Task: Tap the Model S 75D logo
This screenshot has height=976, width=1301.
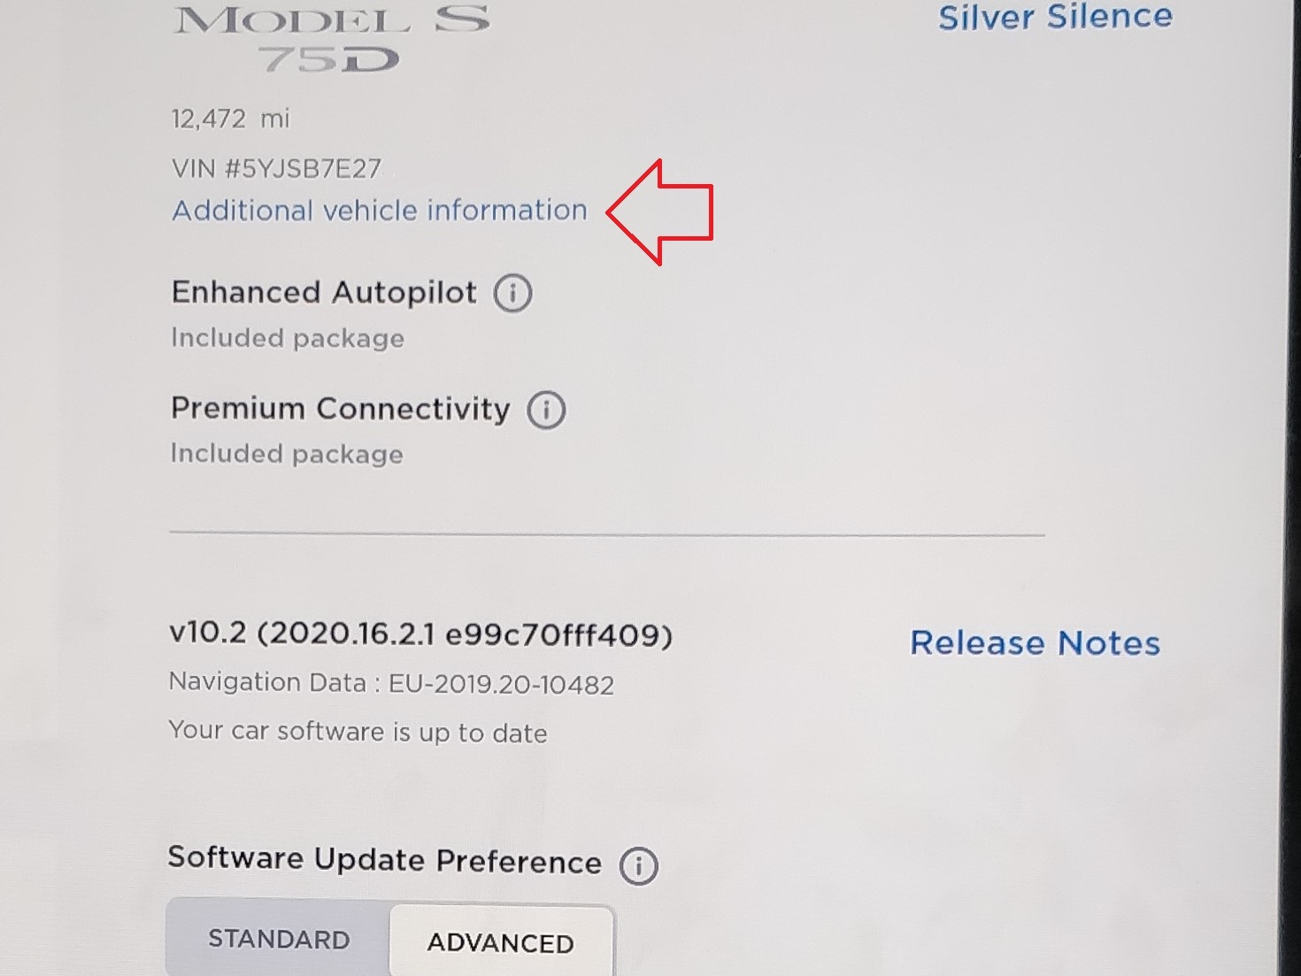Action: tap(332, 38)
